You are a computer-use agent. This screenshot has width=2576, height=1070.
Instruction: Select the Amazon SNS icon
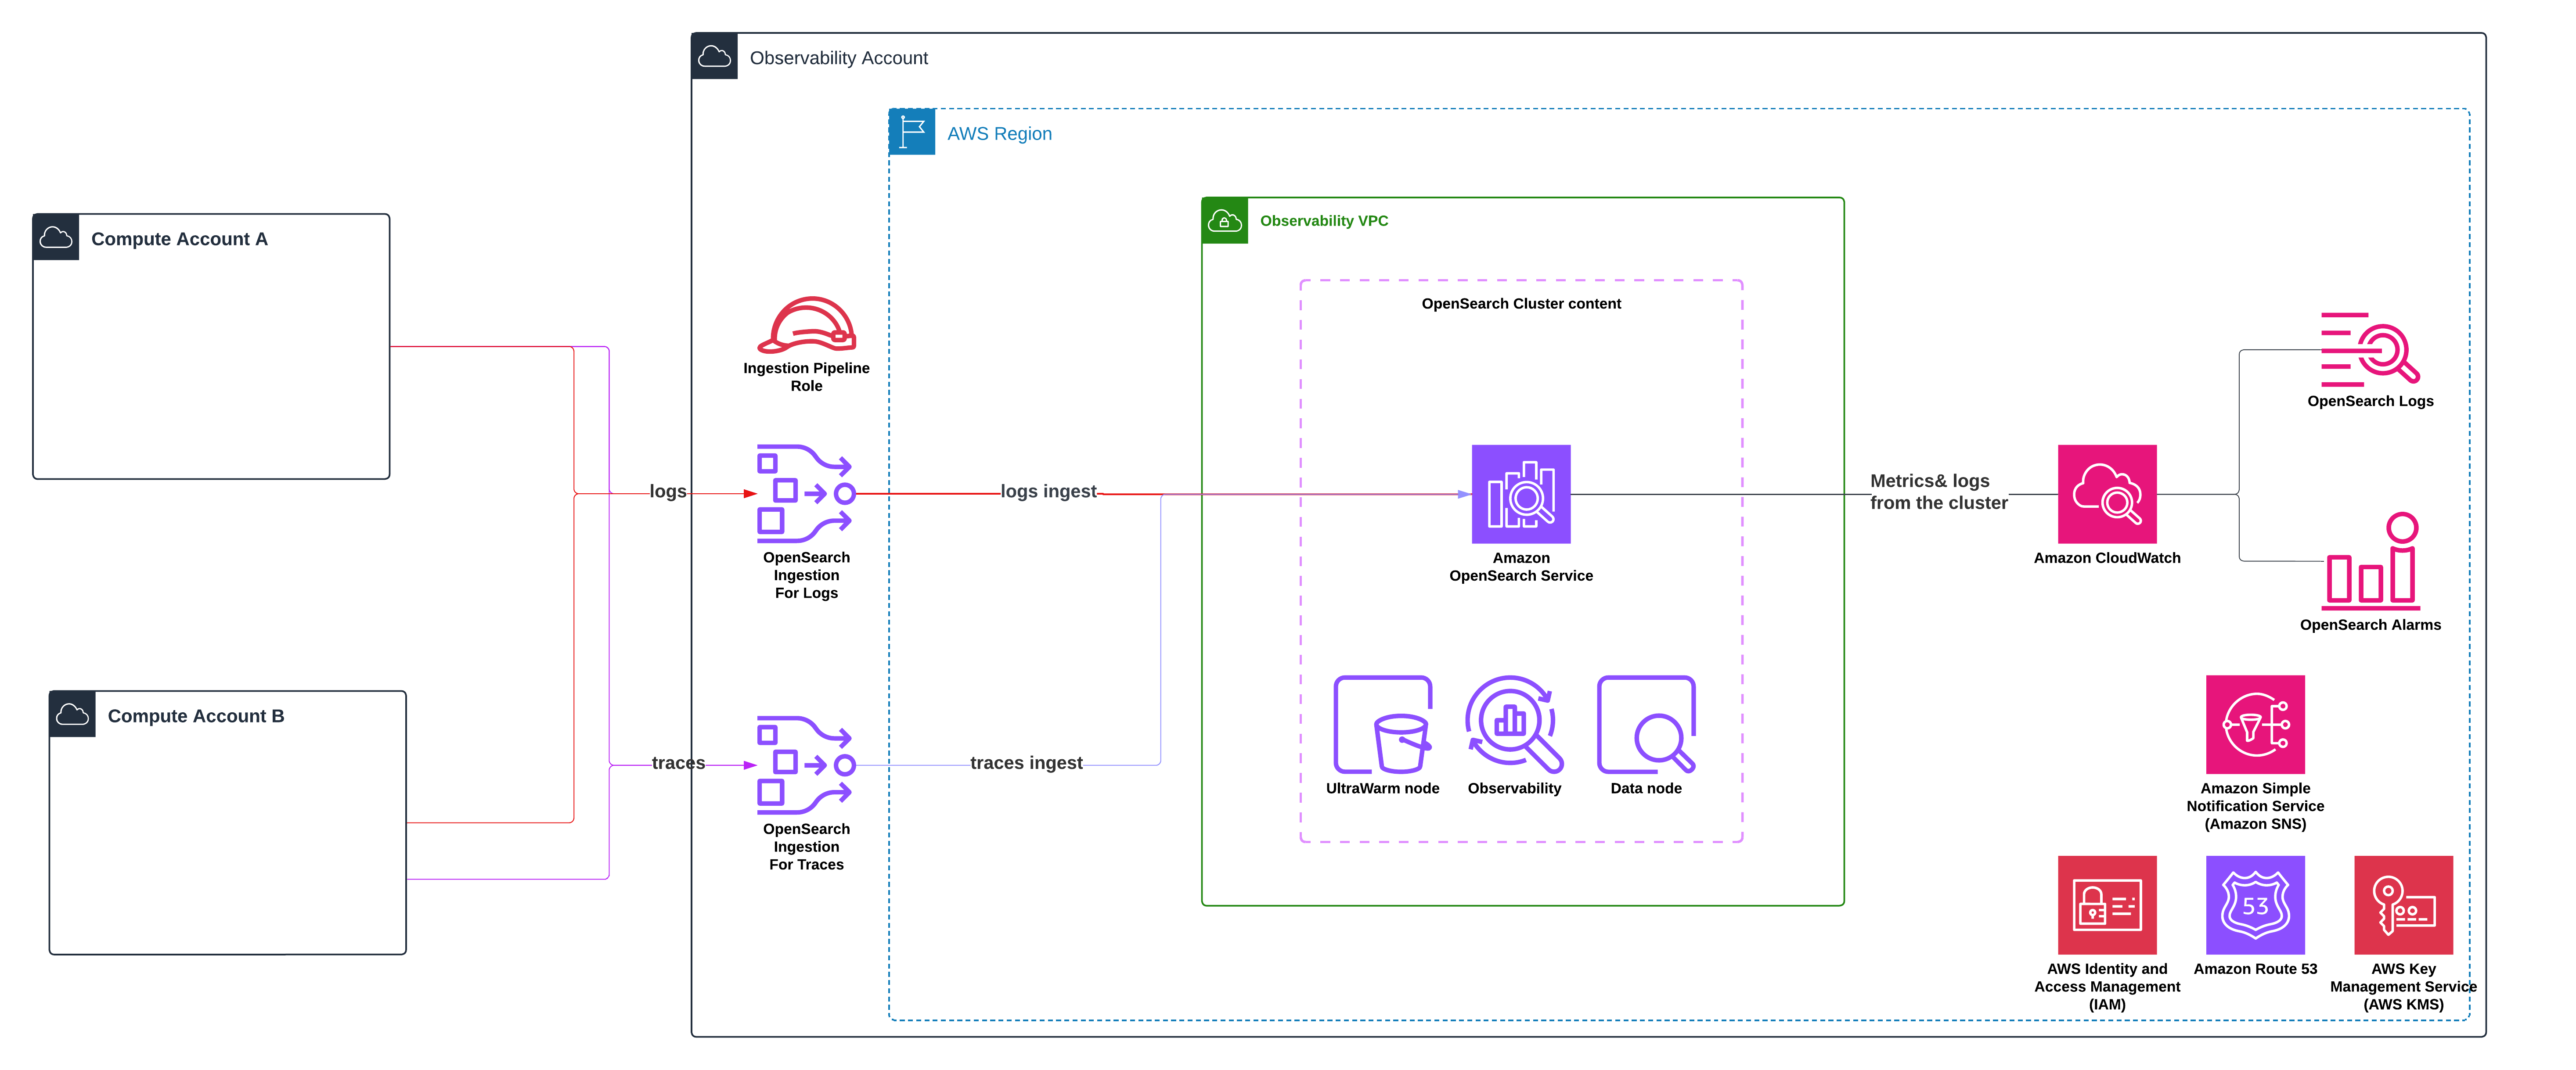click(2254, 724)
